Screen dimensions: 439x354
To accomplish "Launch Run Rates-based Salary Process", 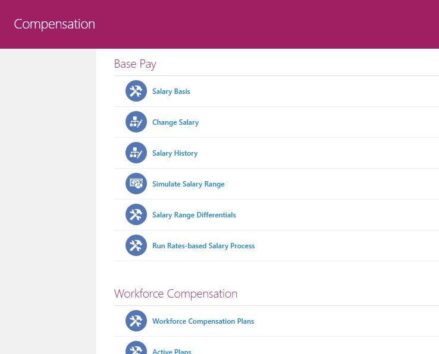I will click(x=203, y=246).
